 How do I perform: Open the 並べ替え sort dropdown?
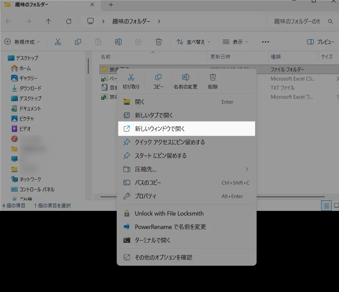tap(193, 42)
